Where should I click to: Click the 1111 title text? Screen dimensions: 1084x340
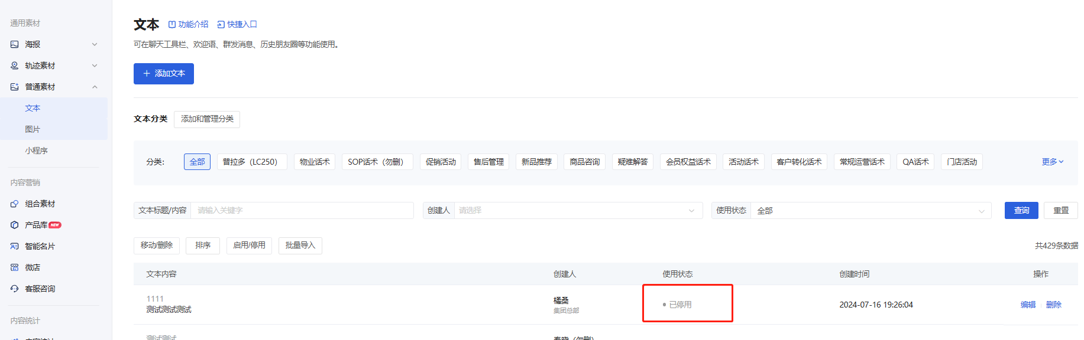coord(155,299)
